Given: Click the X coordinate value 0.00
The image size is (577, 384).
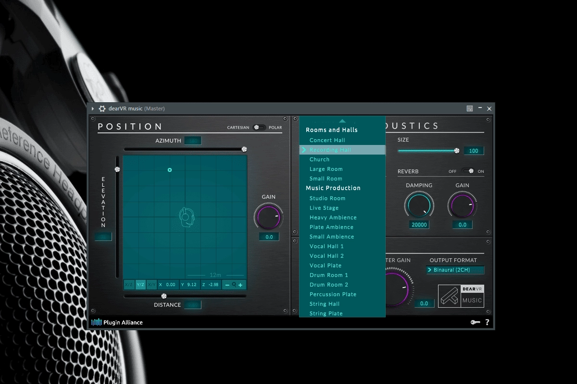Looking at the screenshot, I should point(171,285).
